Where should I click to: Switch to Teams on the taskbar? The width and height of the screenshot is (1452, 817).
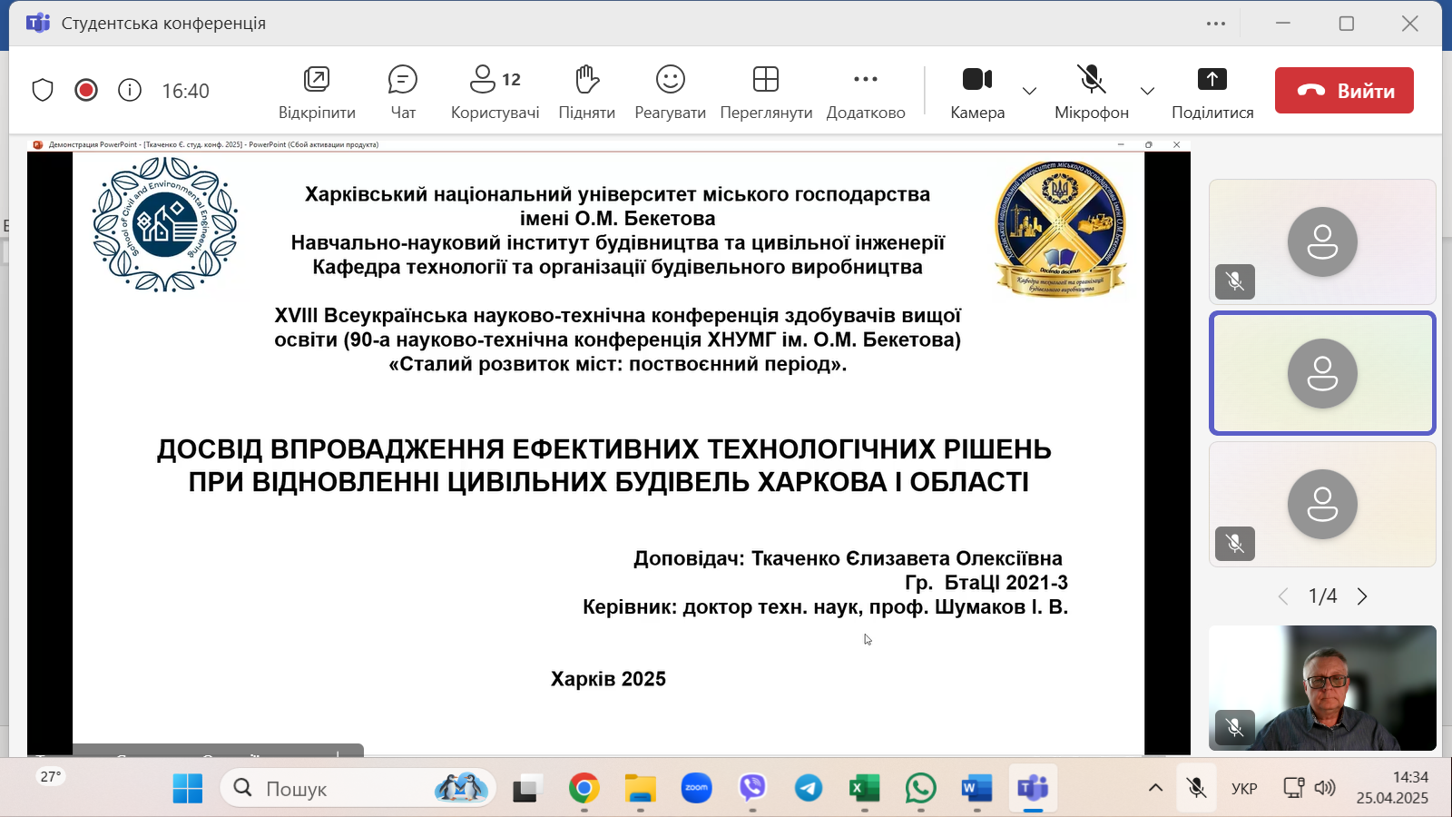1033,788
